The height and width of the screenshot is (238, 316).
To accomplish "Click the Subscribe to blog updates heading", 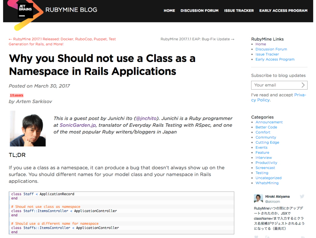I will click(278, 75).
